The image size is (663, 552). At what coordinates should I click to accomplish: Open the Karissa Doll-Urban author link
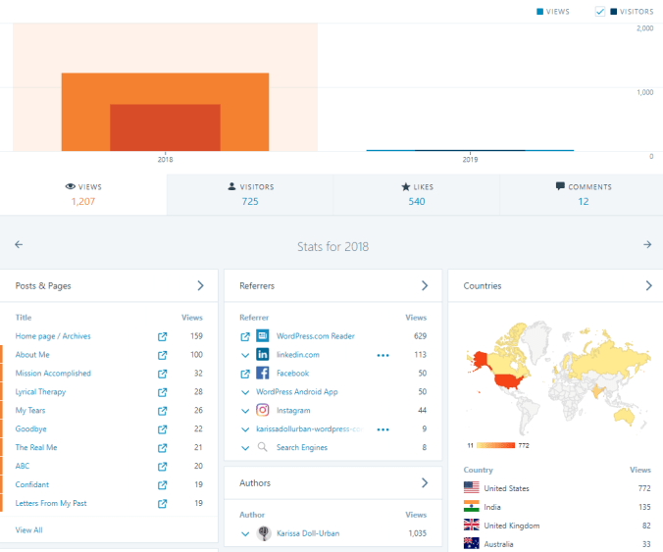pyautogui.click(x=308, y=533)
